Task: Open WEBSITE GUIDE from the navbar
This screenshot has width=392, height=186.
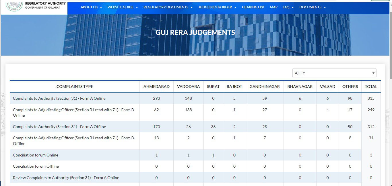Action: pyautogui.click(x=120, y=7)
